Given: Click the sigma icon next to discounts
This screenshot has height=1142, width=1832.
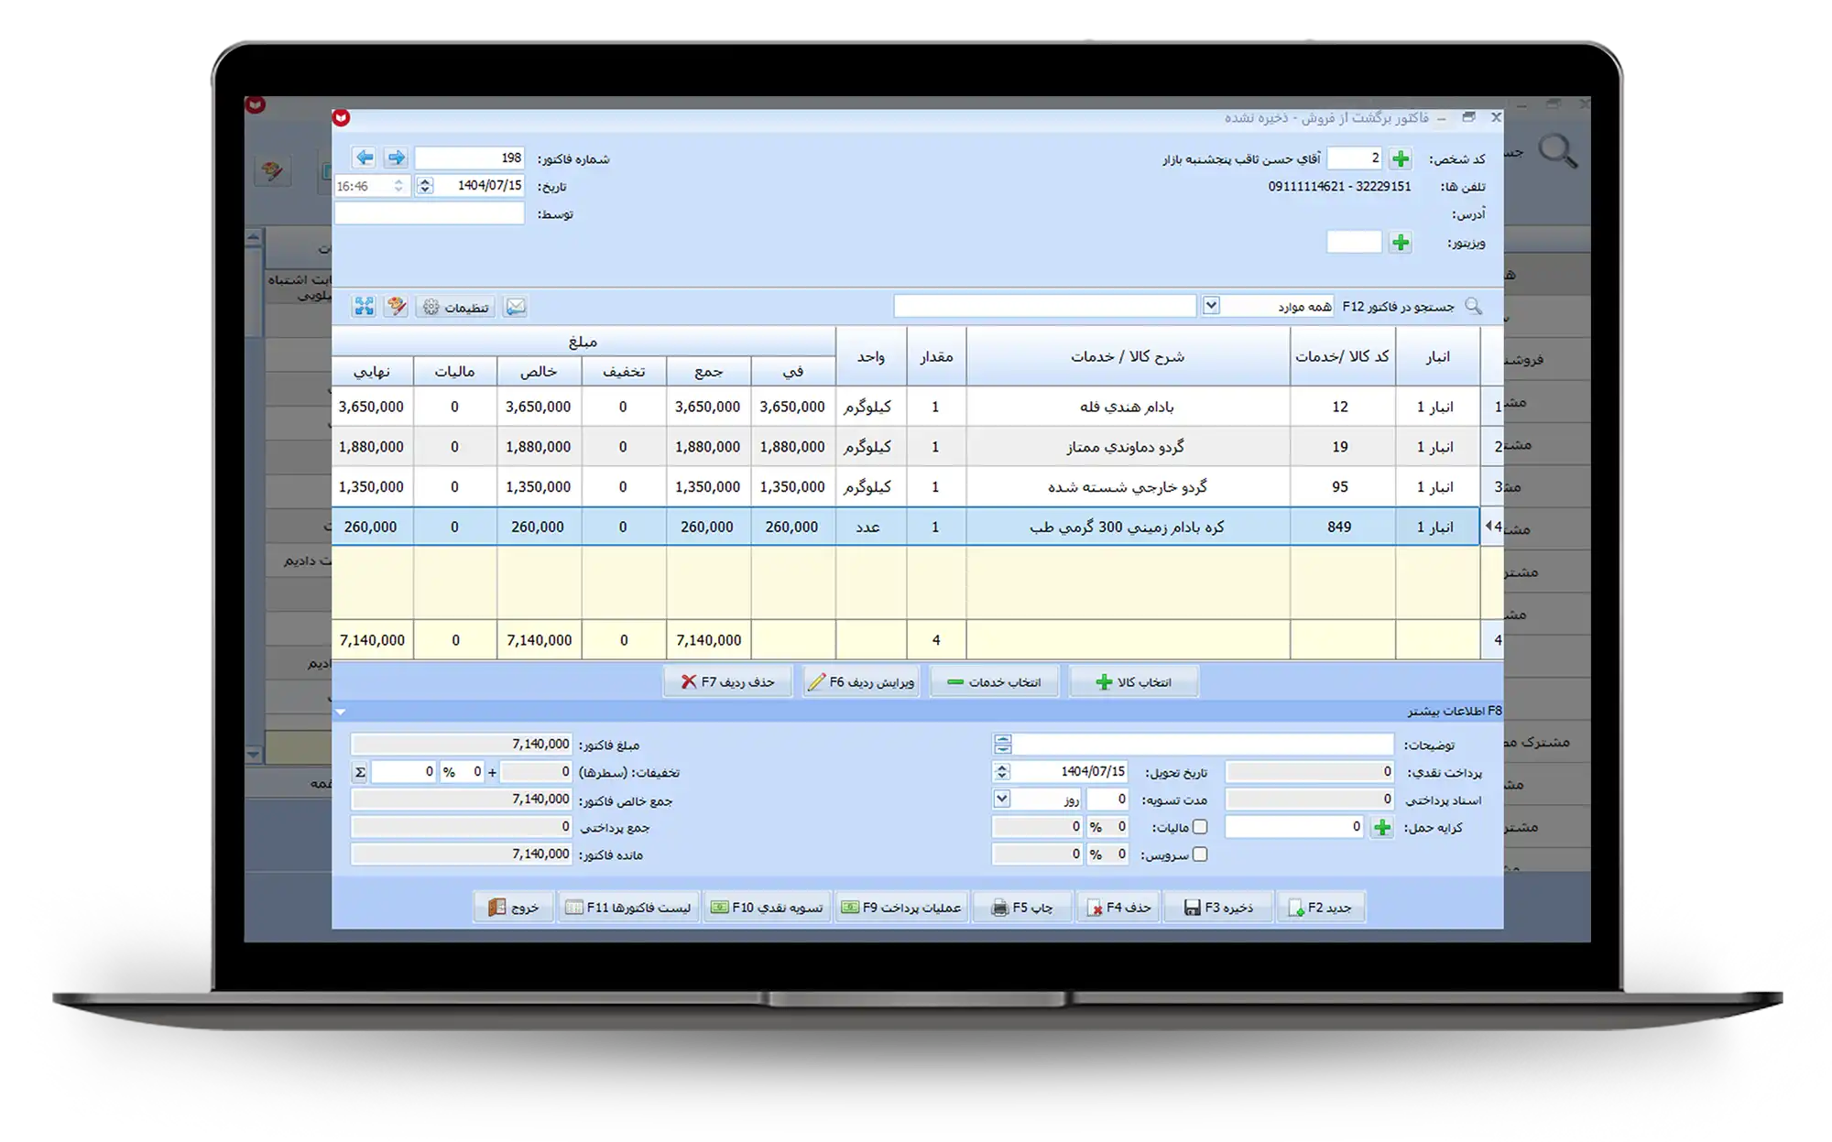Looking at the screenshot, I should (x=360, y=772).
